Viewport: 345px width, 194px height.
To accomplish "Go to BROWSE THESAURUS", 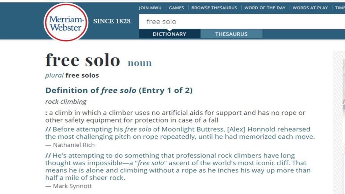I will point(214,8).
